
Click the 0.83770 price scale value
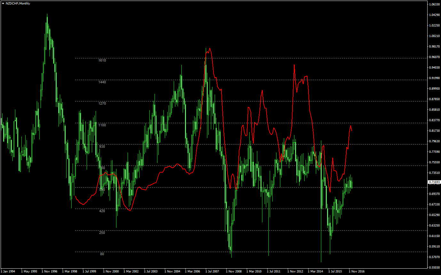[x=434, y=120]
